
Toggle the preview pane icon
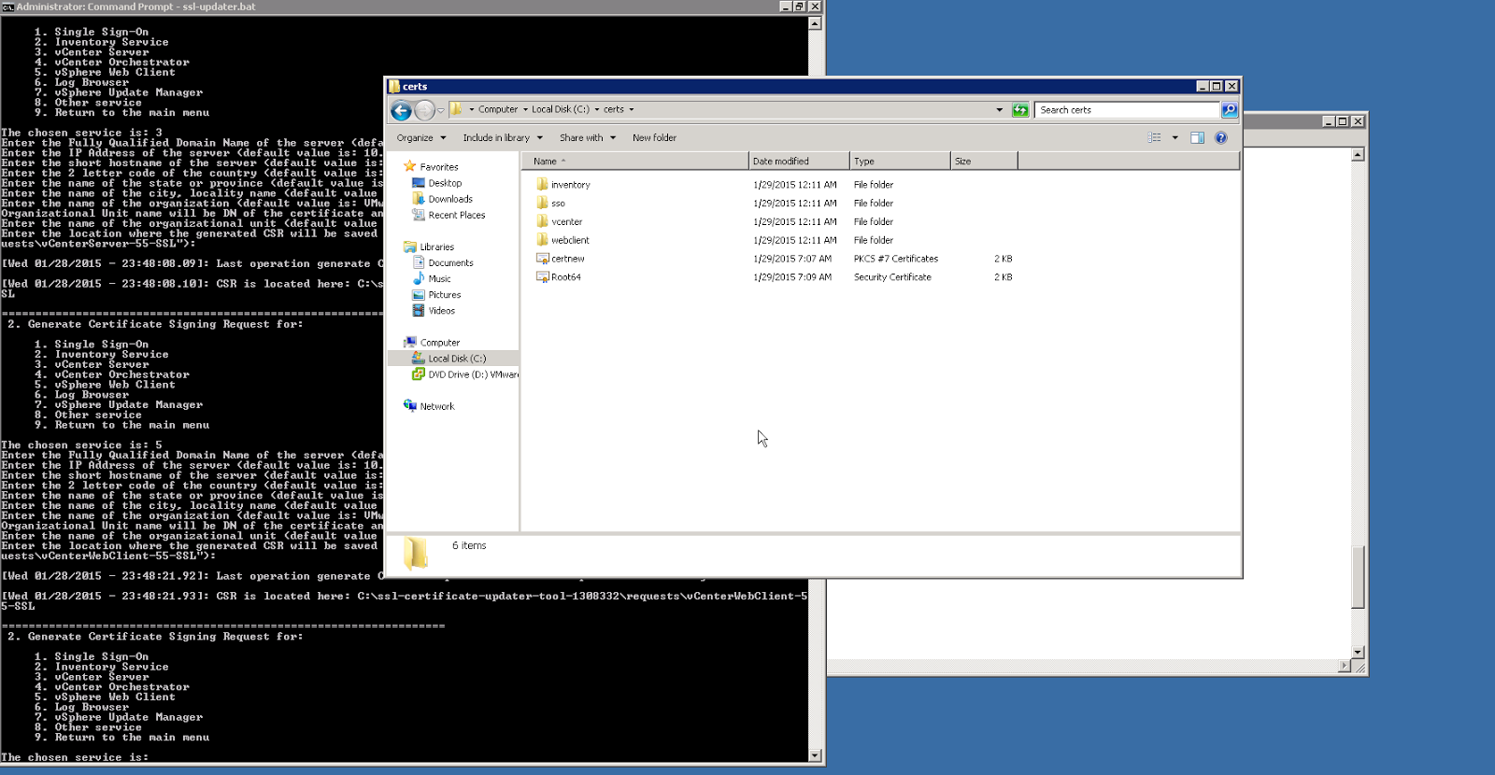point(1198,137)
